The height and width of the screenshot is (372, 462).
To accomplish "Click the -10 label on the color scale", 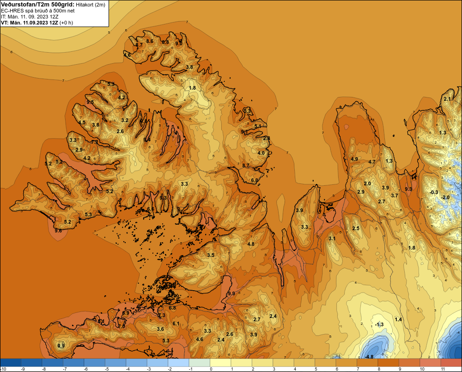I will 3,369.
